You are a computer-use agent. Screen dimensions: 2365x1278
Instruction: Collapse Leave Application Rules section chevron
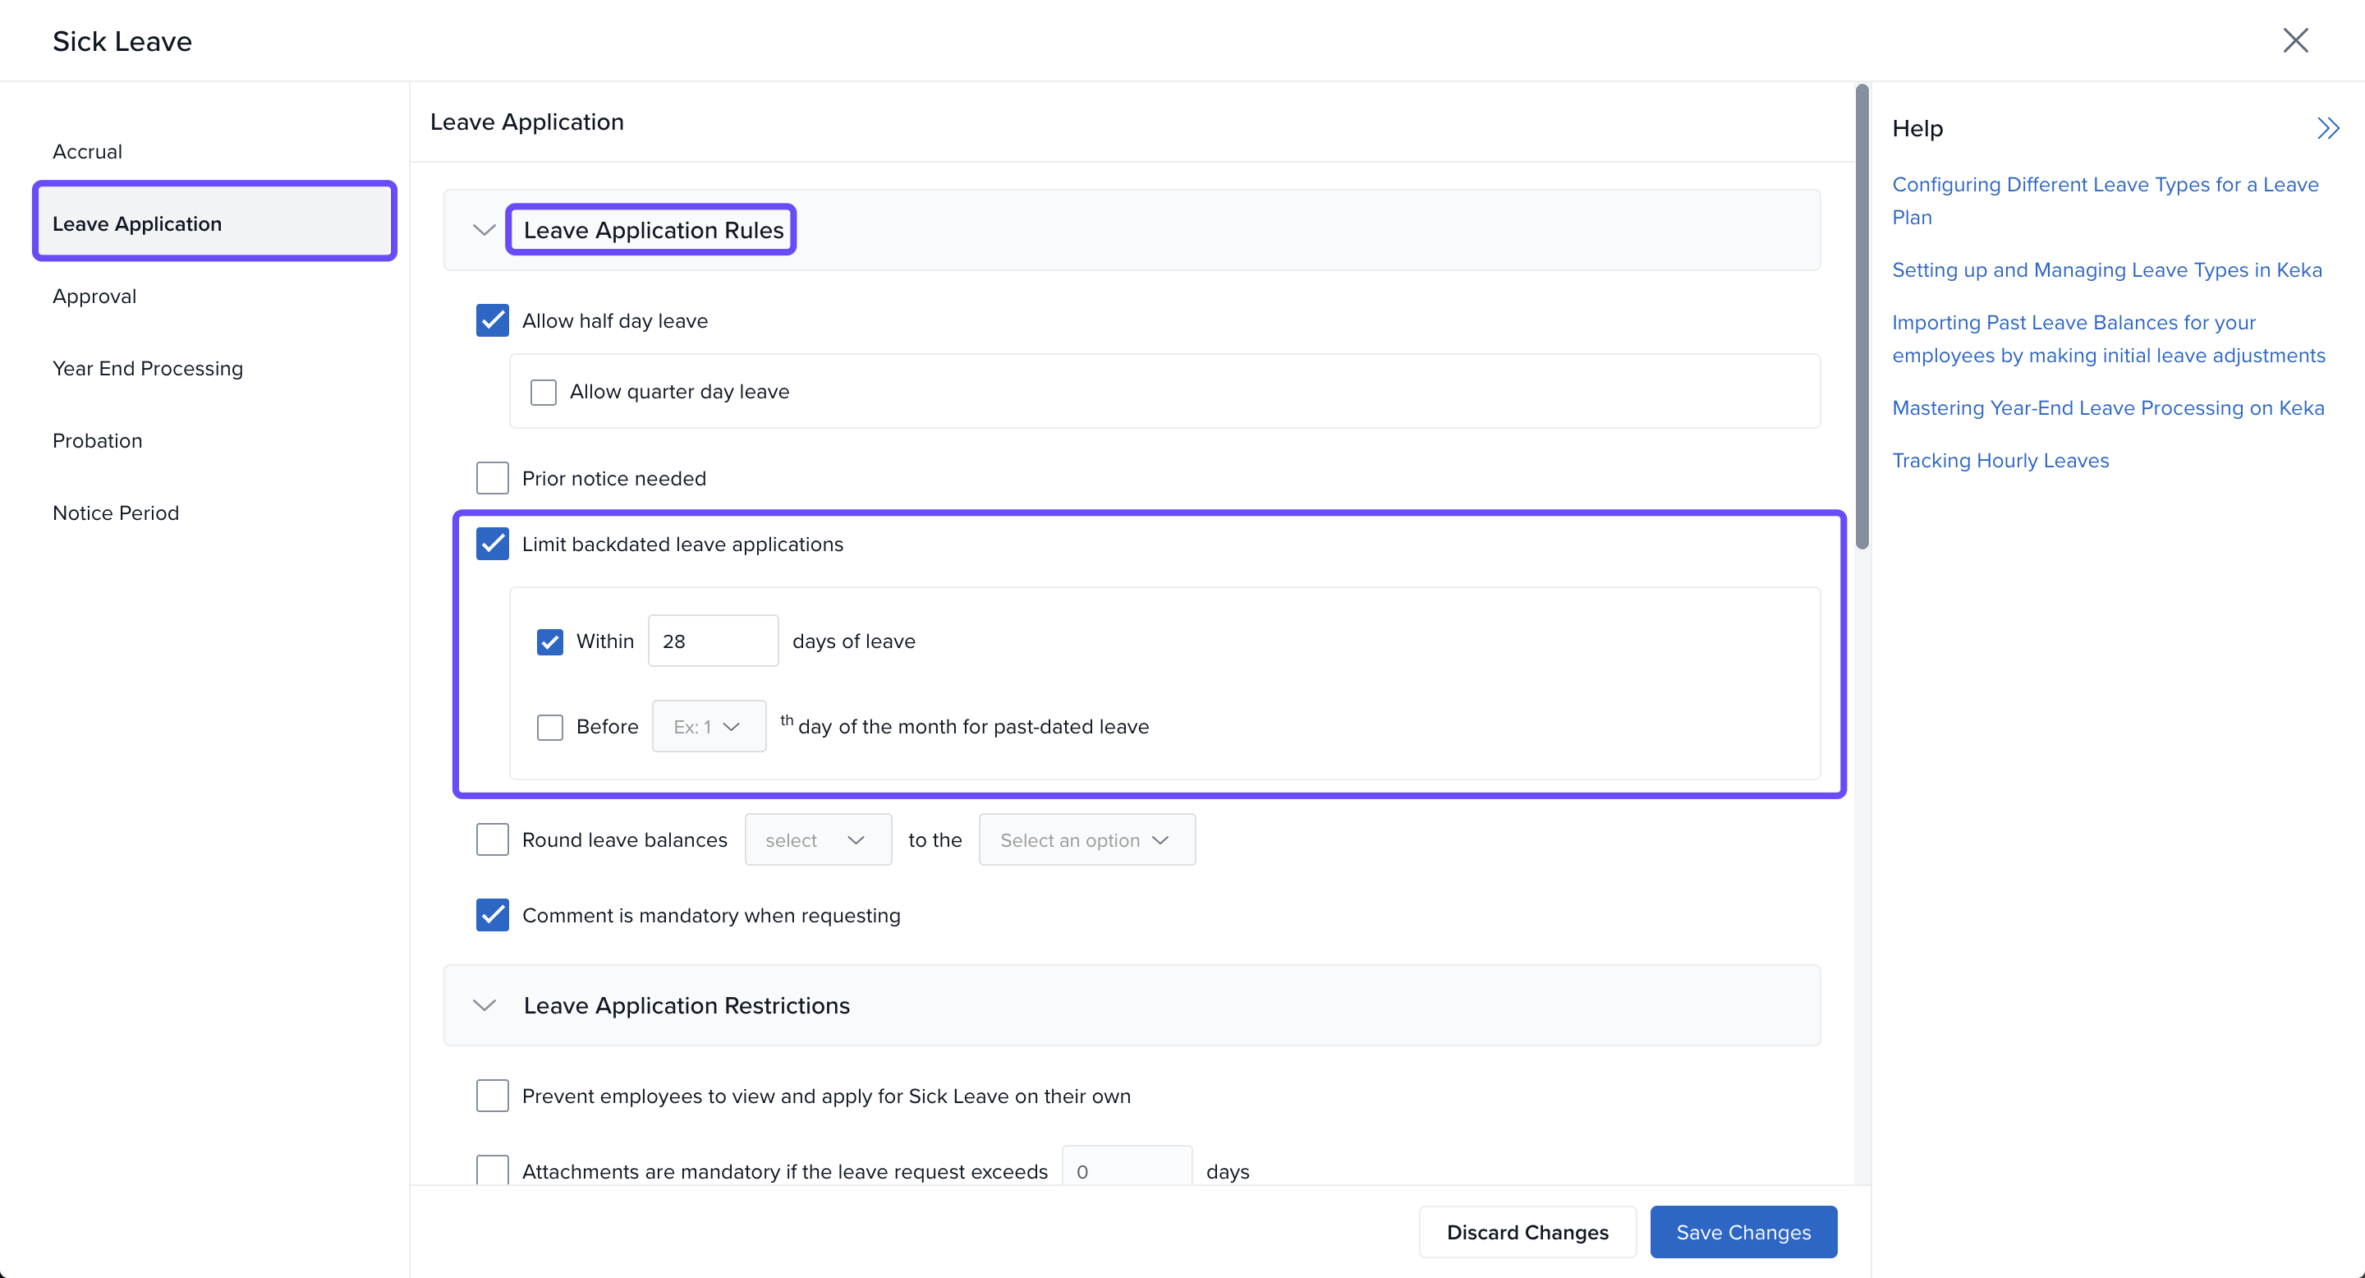pos(484,231)
